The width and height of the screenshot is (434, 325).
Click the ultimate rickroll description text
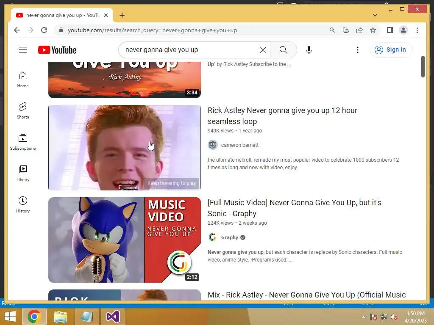pyautogui.click(x=303, y=164)
